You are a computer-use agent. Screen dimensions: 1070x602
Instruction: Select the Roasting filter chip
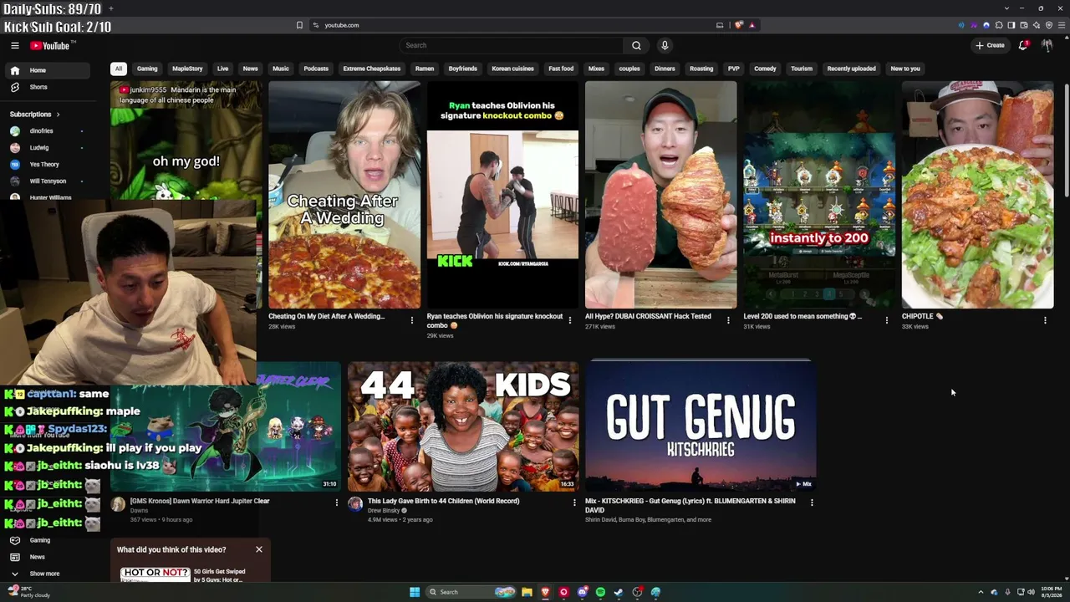coord(701,69)
